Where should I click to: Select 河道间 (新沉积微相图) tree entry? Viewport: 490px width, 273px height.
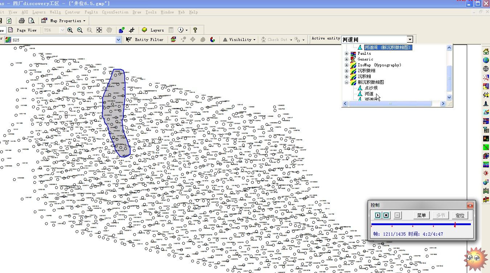[x=388, y=47]
